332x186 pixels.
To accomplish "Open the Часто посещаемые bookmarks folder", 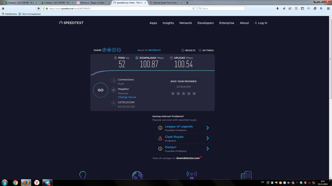I will 30,14.
